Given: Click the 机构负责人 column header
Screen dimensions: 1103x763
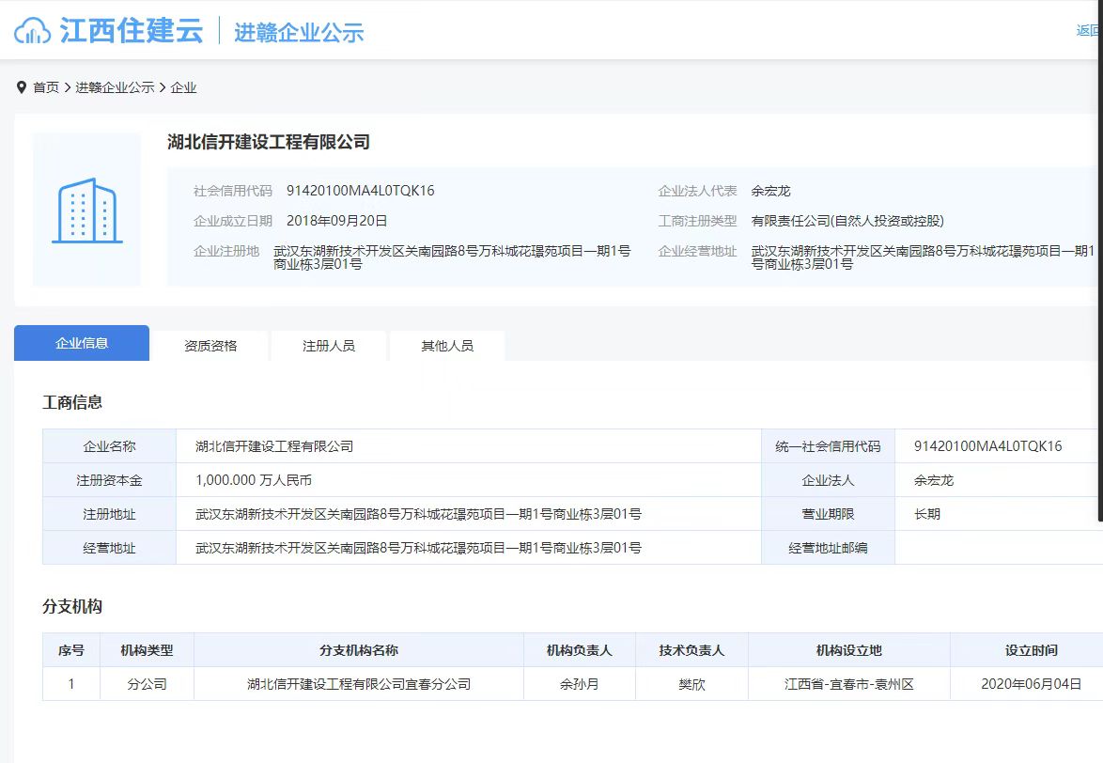Looking at the screenshot, I should coord(580,650).
